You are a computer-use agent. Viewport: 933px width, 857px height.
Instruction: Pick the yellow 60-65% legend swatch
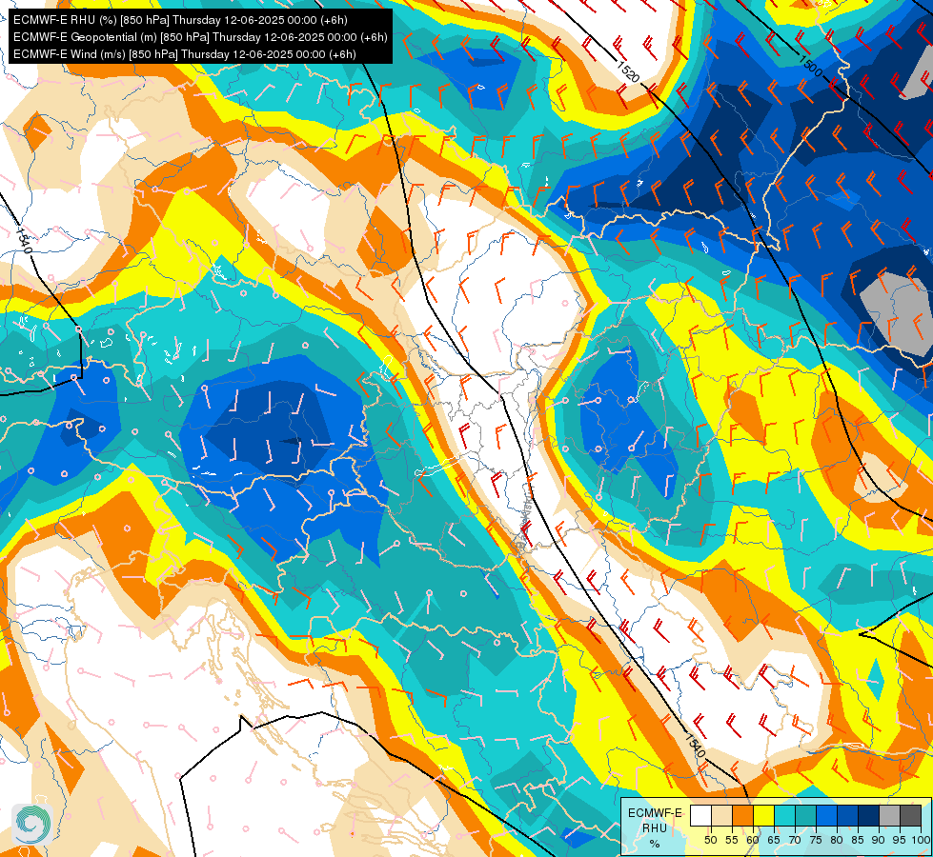pos(763,815)
